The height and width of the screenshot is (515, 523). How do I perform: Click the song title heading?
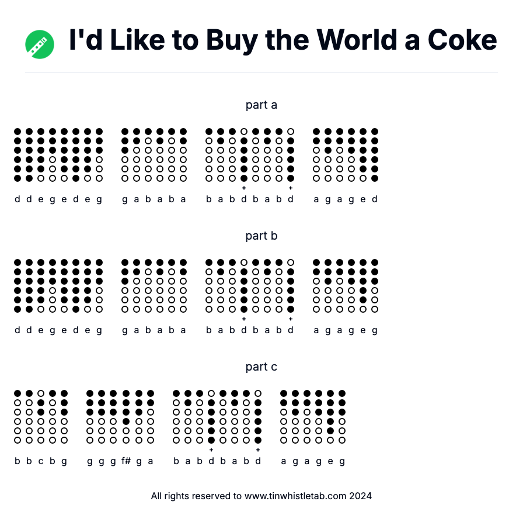tap(283, 40)
